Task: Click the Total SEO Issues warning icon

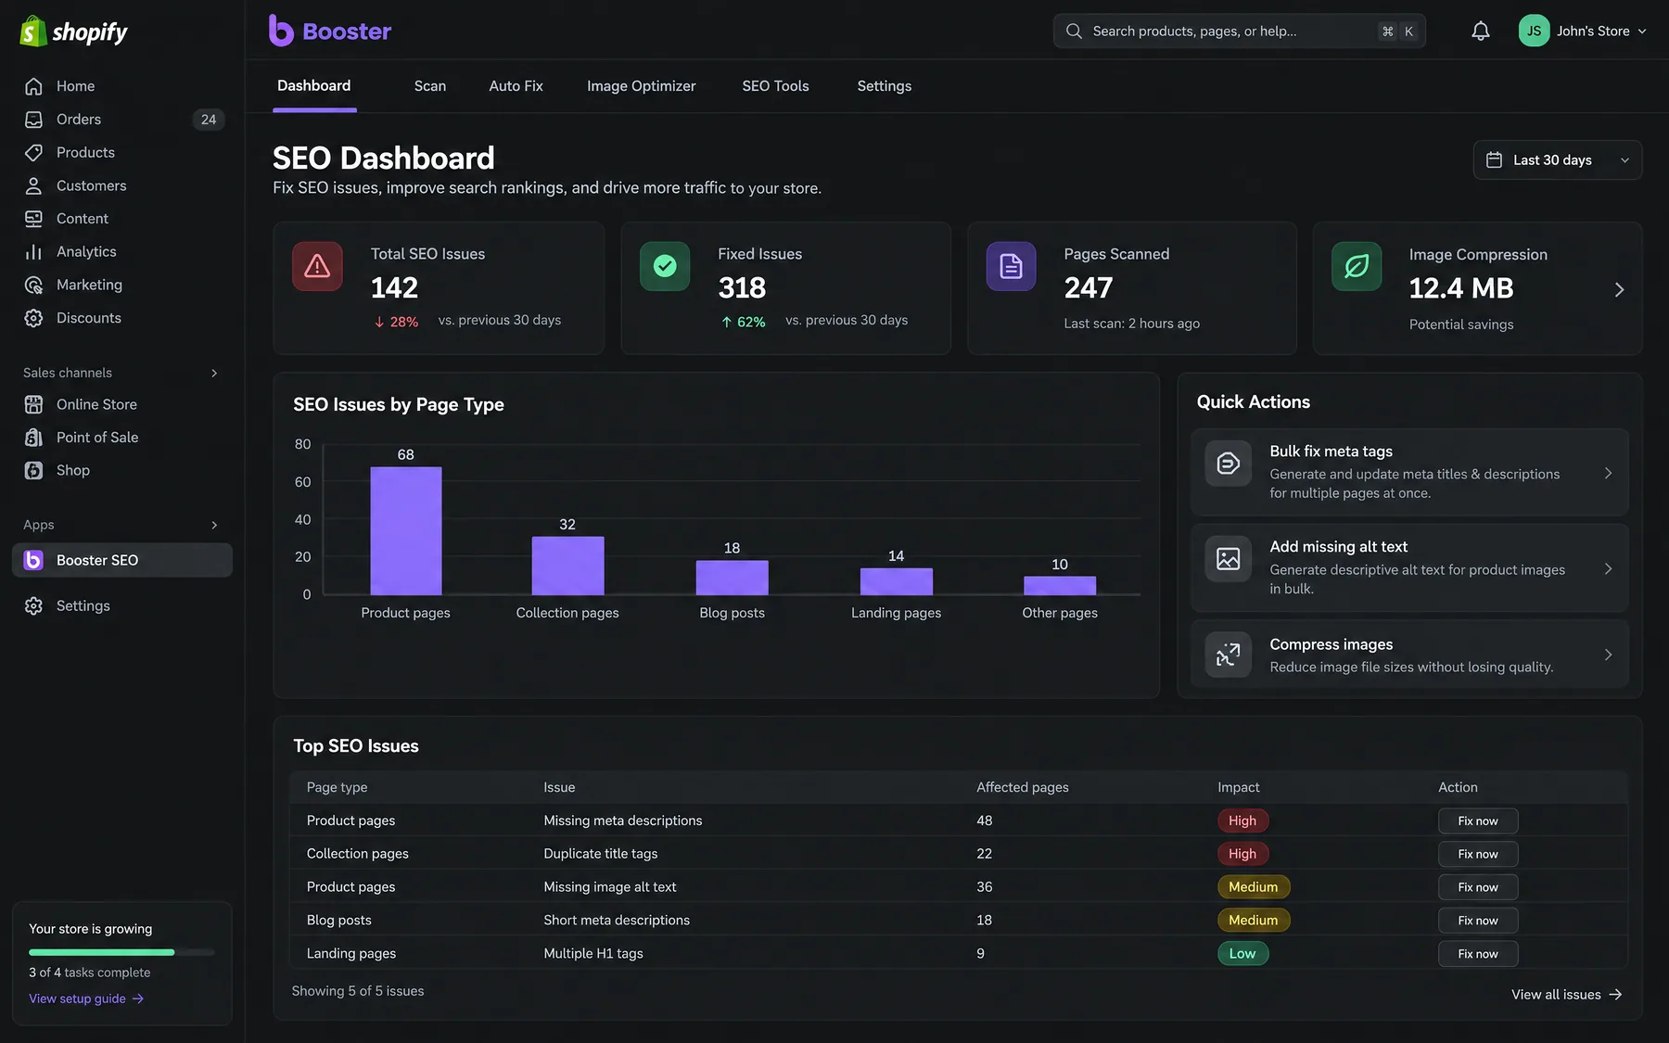Action: pyautogui.click(x=317, y=267)
